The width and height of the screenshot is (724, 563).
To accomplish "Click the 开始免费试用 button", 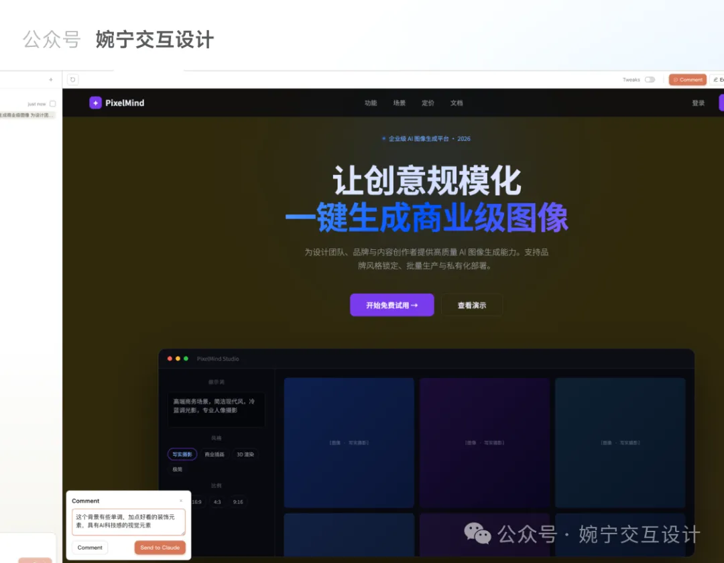I will (x=391, y=305).
